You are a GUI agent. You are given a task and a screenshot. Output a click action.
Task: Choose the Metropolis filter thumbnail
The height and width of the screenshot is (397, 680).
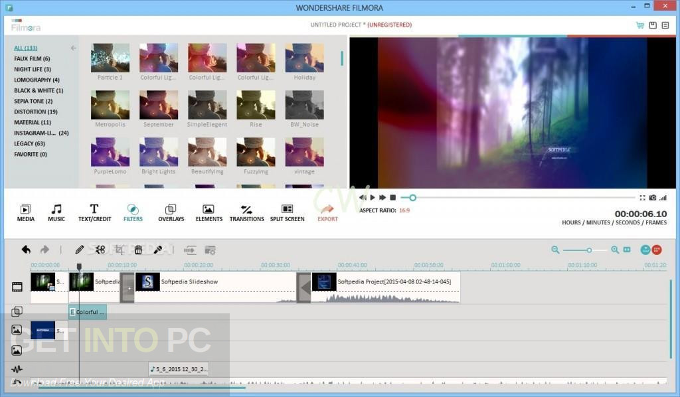click(110, 105)
